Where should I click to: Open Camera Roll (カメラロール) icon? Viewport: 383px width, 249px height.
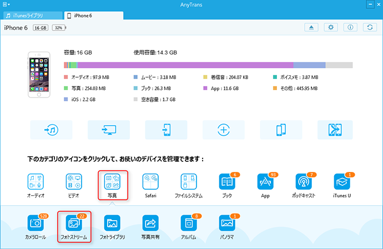(36, 223)
